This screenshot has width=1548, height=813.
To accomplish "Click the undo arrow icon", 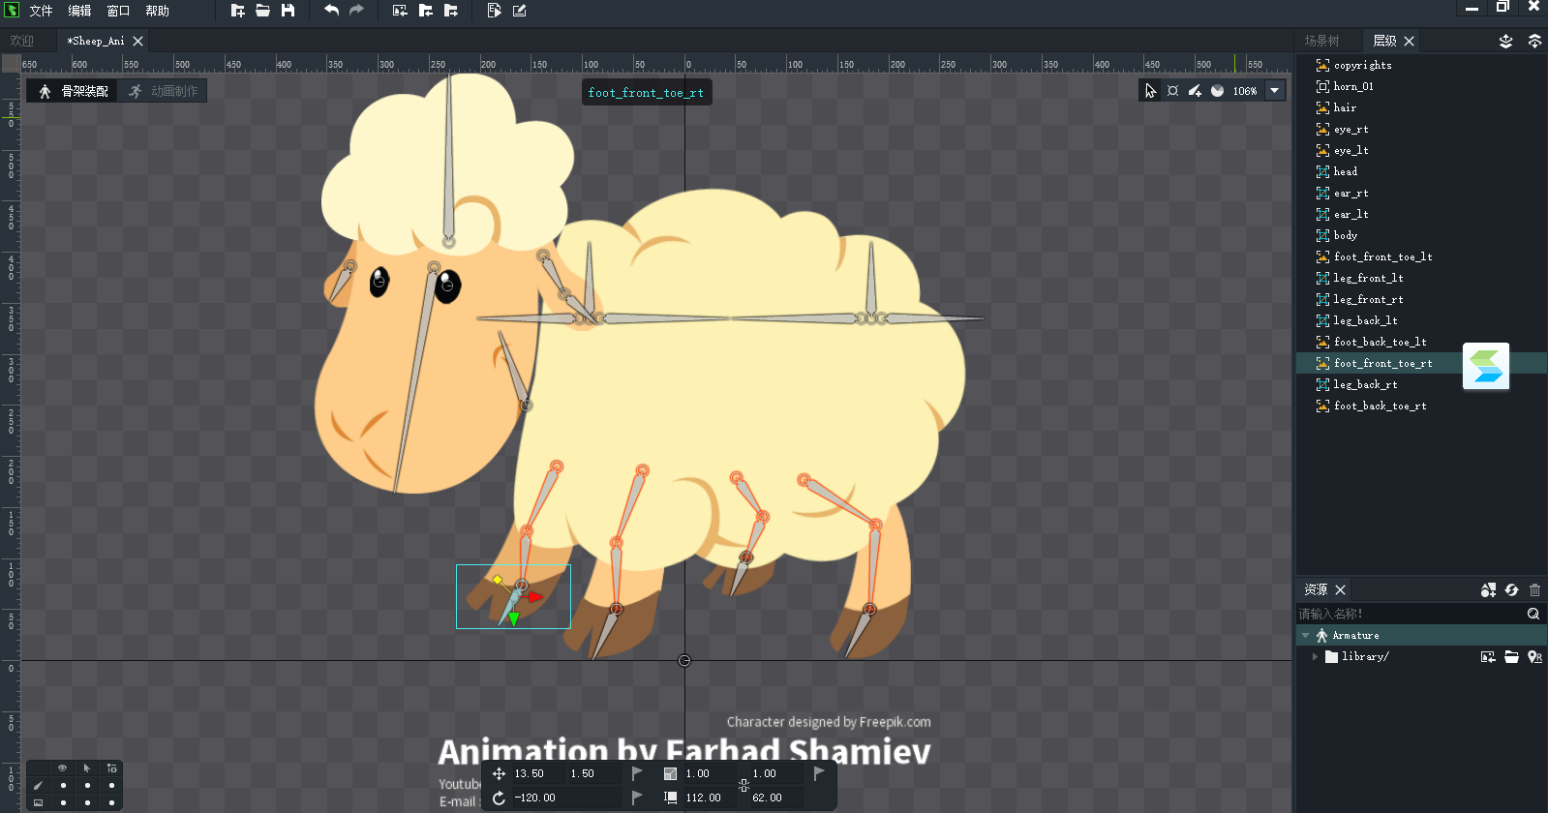I will tap(331, 11).
